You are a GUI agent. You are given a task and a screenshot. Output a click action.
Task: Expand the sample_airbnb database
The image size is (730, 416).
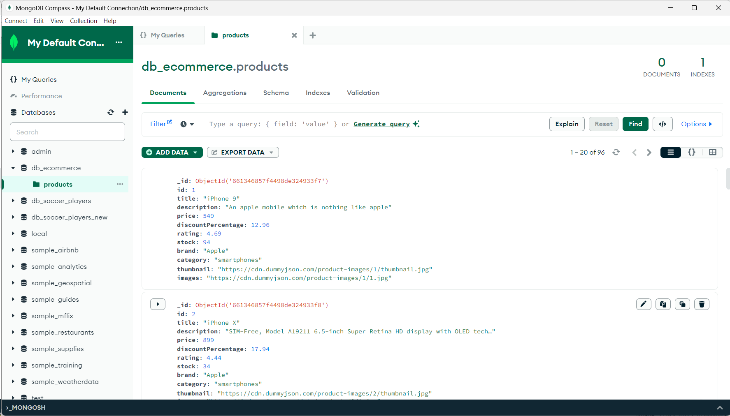pos(13,250)
